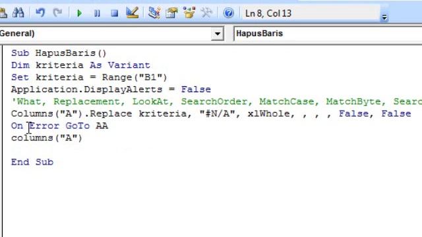Click the 'Sub HapusBaris()' line
Screen dimensions: 422x237
coord(59,53)
